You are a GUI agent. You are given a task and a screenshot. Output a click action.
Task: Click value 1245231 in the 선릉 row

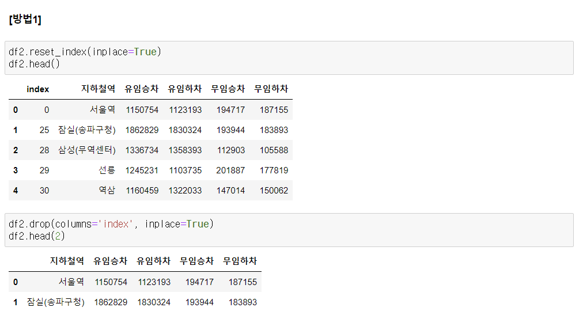coord(142,170)
